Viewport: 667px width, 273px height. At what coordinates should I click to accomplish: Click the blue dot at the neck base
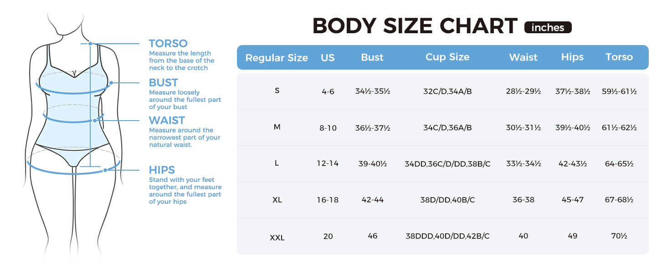pos(91,44)
